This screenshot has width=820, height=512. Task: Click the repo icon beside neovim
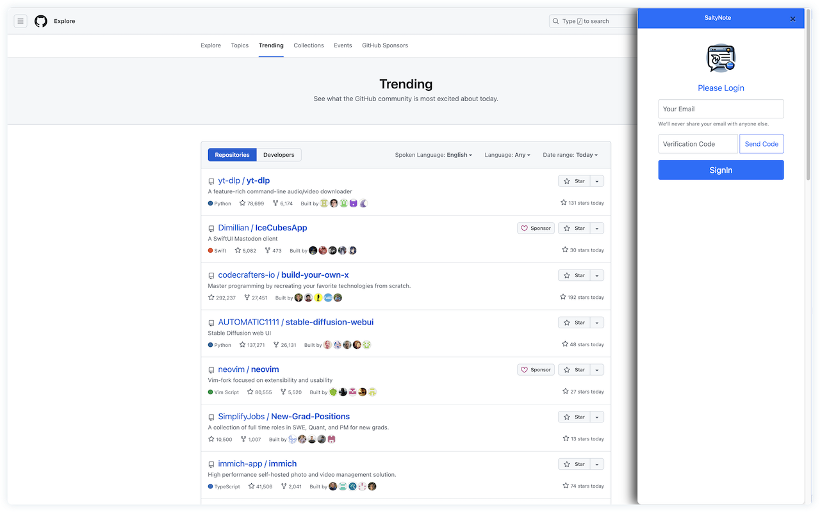point(211,370)
